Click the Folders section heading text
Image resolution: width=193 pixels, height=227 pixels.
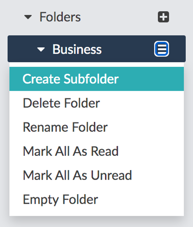[x=60, y=17]
